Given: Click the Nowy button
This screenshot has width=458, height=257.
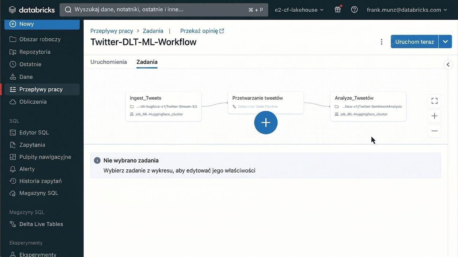Looking at the screenshot, I should (x=42, y=24).
